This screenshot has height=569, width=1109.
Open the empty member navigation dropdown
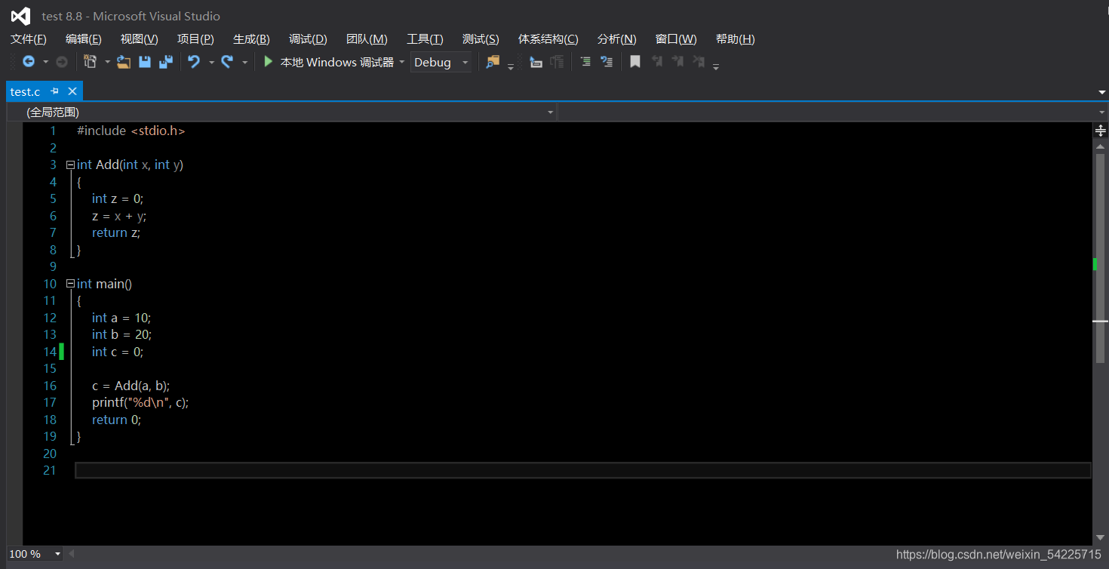(833, 112)
